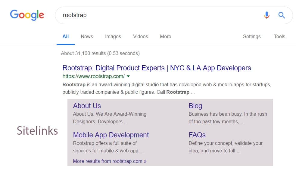The width and height of the screenshot is (296, 171).
Task: Open the search Tools option
Action: pos(279,37)
